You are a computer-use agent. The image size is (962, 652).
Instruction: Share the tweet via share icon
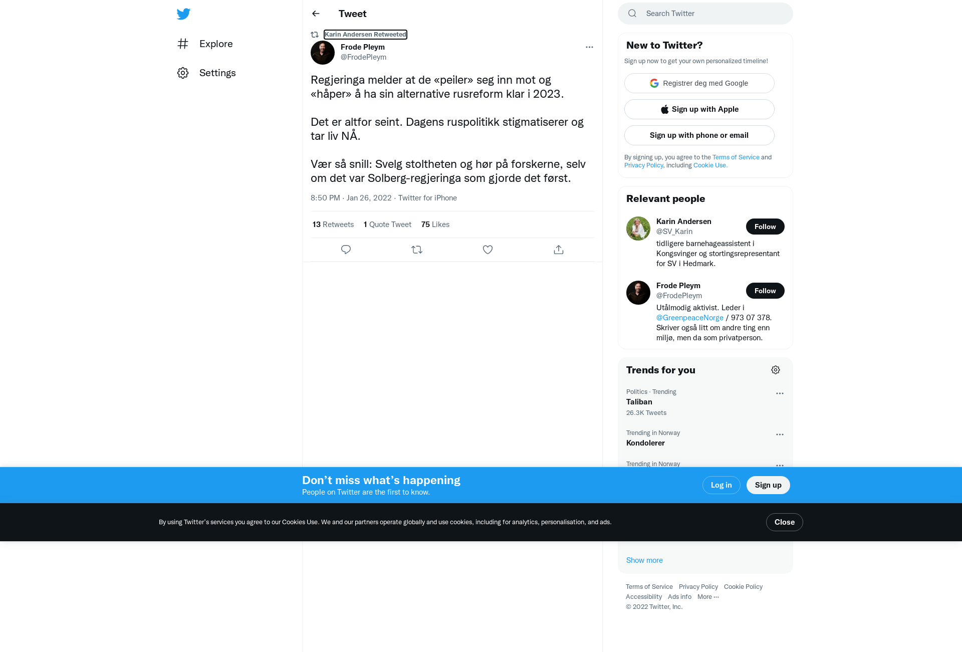(559, 250)
